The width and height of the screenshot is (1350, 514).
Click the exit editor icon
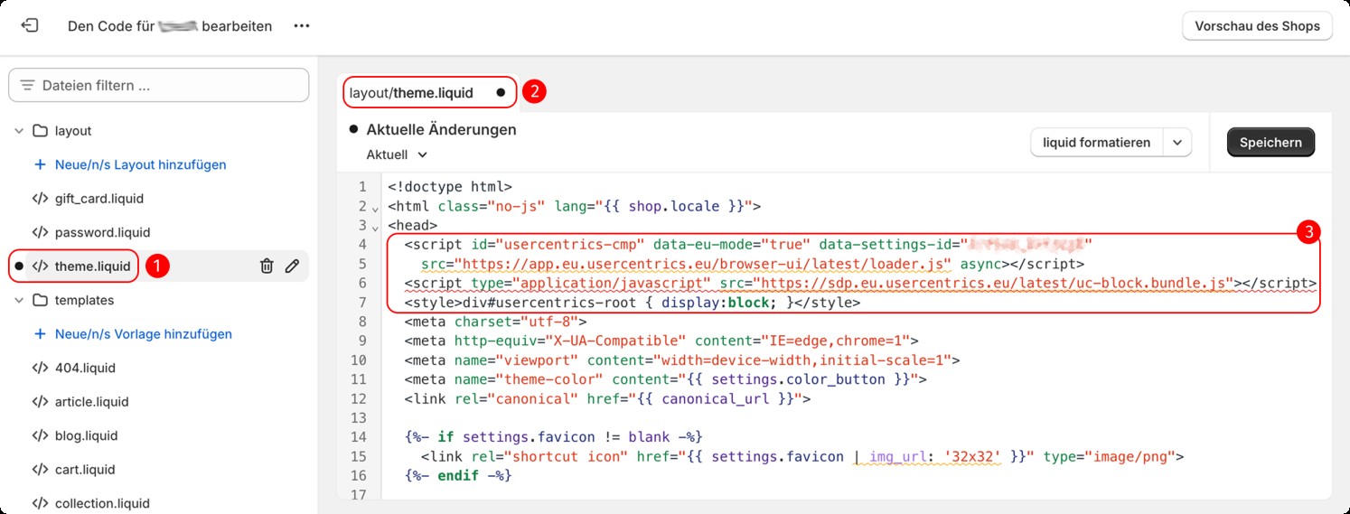tap(30, 25)
